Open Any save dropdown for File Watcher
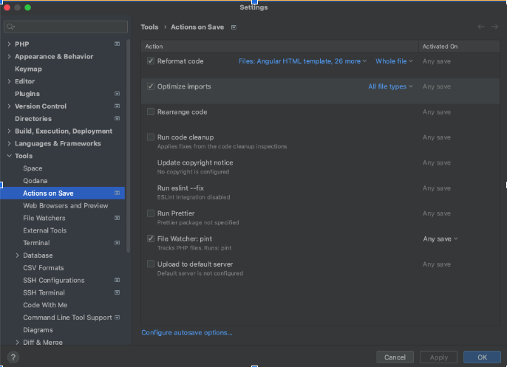The image size is (507, 367). click(x=440, y=239)
